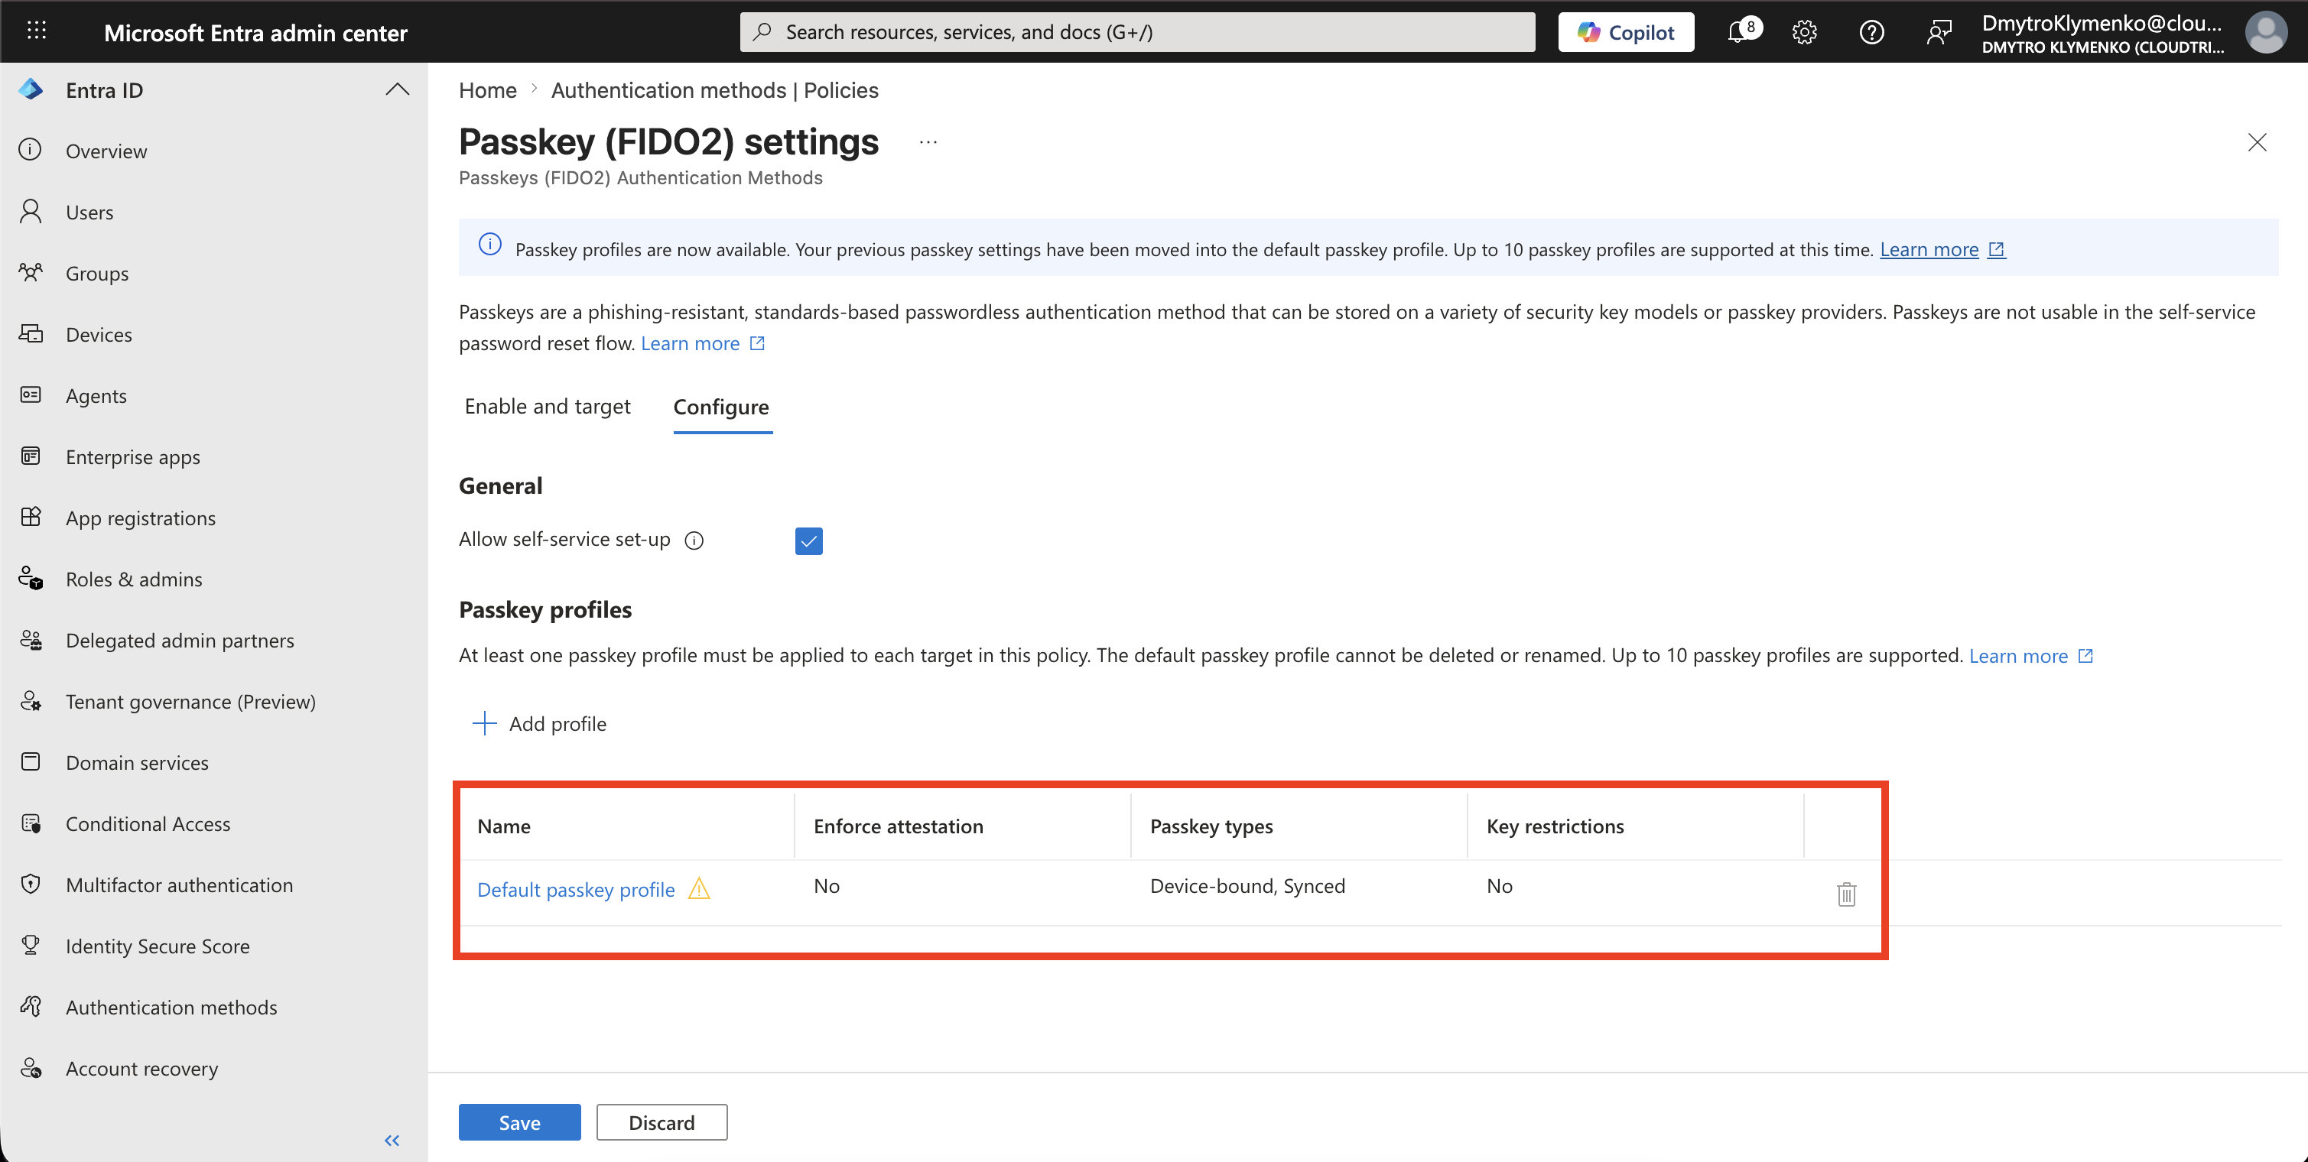Click the Name column header
Viewport: 2308px width, 1162px height.
click(503, 826)
